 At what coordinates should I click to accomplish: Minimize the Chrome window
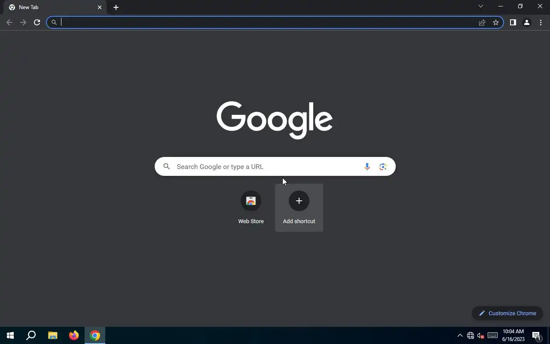501,6
